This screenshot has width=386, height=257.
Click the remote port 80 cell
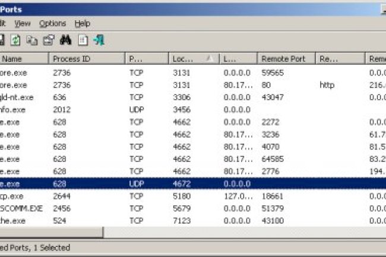266,85
